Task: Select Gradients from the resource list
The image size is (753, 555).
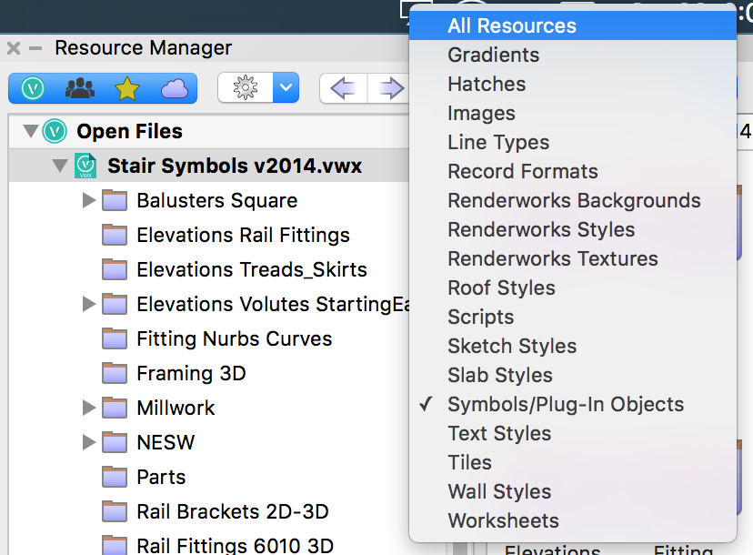Action: point(493,55)
